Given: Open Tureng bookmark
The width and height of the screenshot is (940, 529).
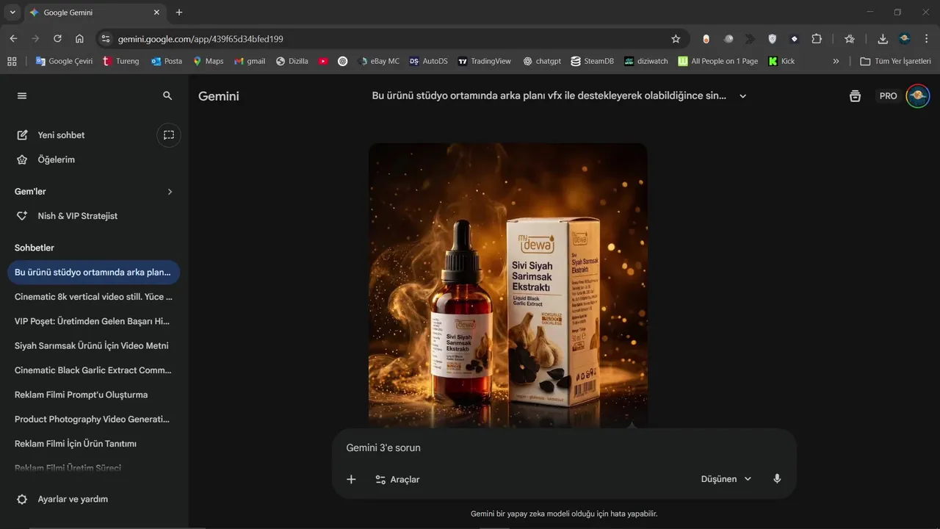Looking at the screenshot, I should click(120, 61).
